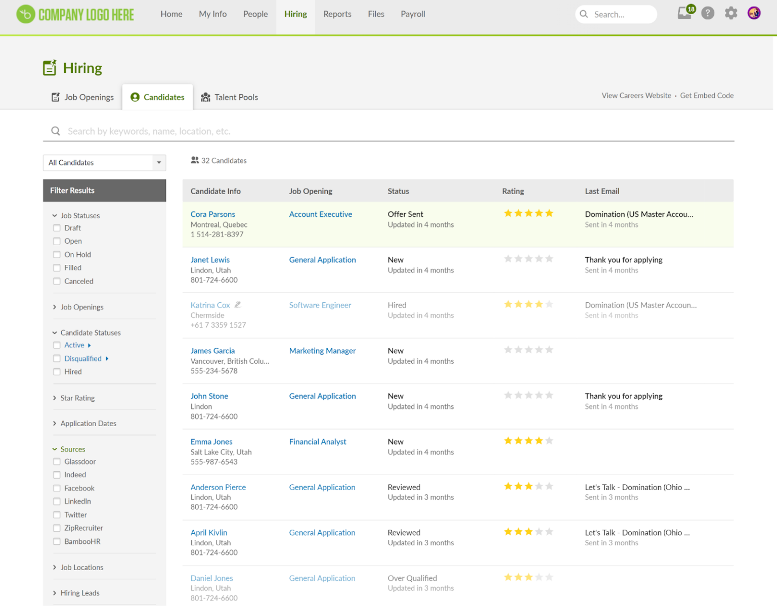The height and width of the screenshot is (606, 777).
Task: Check the Draft job status filter
Action: (57, 227)
